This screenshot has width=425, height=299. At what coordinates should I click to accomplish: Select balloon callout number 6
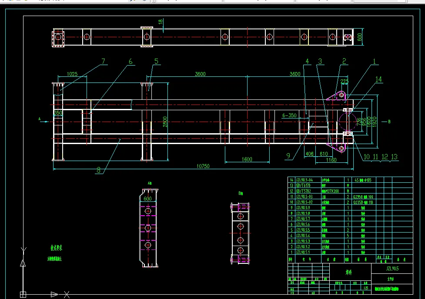pos(131,61)
